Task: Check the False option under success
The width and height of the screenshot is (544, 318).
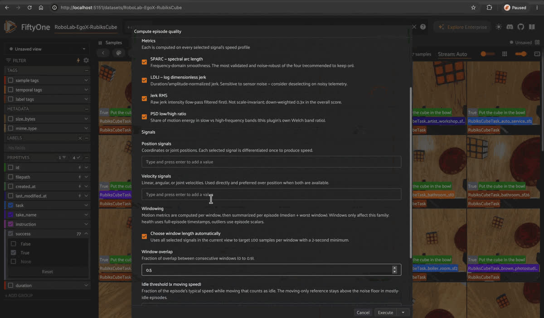Action: (x=14, y=244)
